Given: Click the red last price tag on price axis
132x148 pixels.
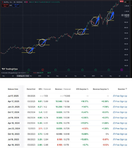Looking at the screenshot, I should 122,1.
